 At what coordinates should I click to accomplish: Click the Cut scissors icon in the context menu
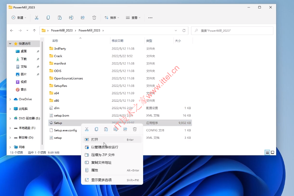coord(87,129)
